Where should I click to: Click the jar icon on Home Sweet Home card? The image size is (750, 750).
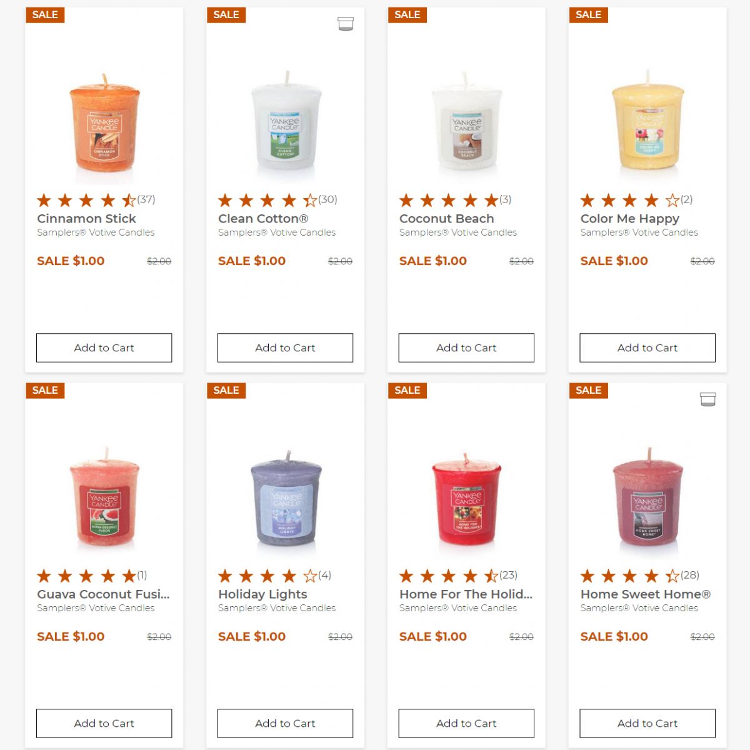[x=708, y=399]
